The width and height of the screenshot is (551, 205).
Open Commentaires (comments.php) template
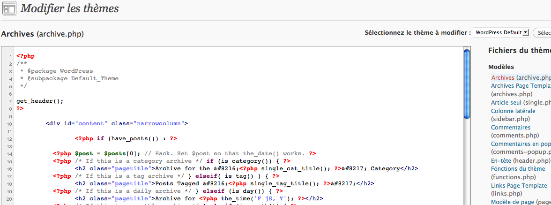click(x=511, y=127)
